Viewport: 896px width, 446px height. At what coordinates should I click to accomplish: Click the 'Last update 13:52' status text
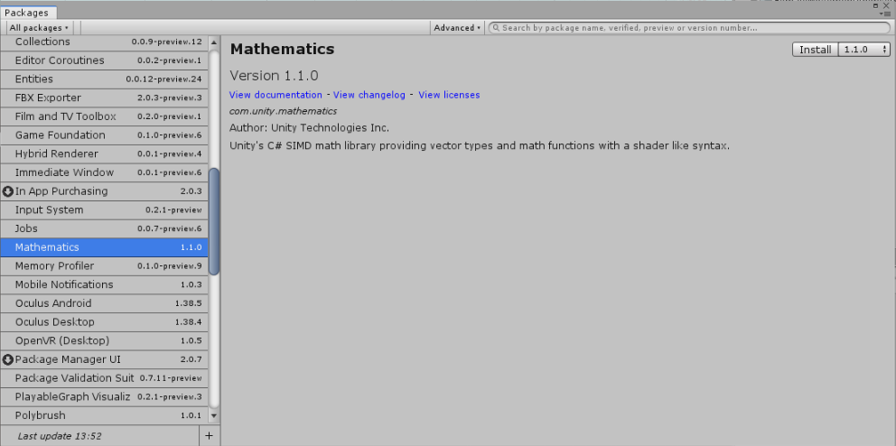pyautogui.click(x=60, y=436)
